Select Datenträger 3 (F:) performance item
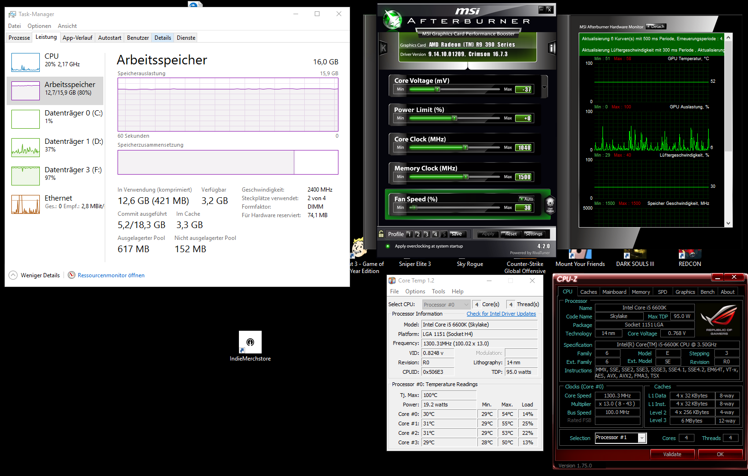The image size is (748, 476). (55, 176)
